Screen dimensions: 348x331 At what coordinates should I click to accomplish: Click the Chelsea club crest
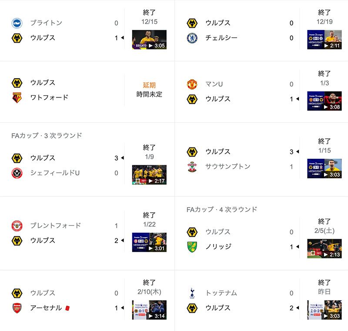click(x=192, y=38)
